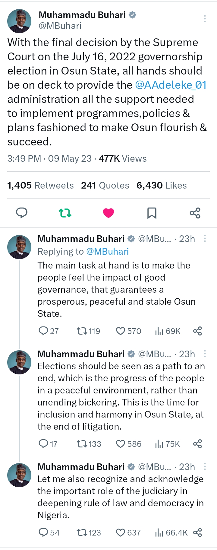
Task: View the 1,405 Retweets list
Action: [x=40, y=185]
